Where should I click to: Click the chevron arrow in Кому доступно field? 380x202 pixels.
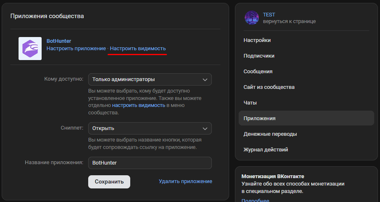pyautogui.click(x=205, y=79)
